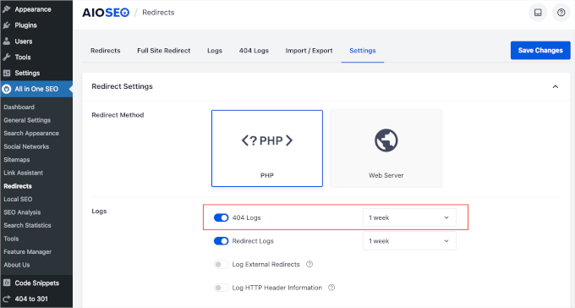Open the Redirect Logs retention dropdown
This screenshot has width=575, height=308.
click(x=409, y=241)
